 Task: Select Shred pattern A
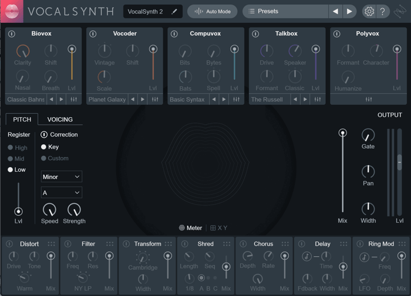click(x=201, y=278)
